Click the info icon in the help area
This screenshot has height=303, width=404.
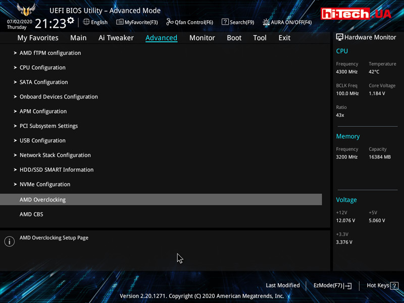pos(9,241)
